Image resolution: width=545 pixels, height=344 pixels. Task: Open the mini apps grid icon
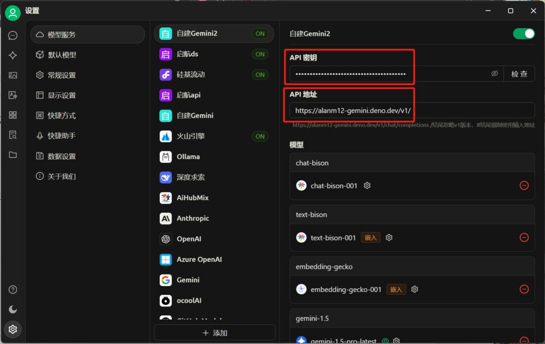[x=13, y=115]
